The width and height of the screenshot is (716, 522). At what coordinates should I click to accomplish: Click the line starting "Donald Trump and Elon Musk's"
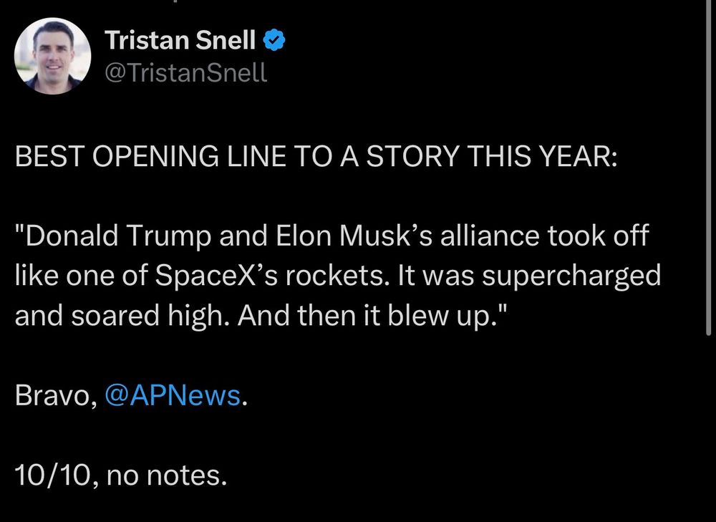tap(332, 236)
